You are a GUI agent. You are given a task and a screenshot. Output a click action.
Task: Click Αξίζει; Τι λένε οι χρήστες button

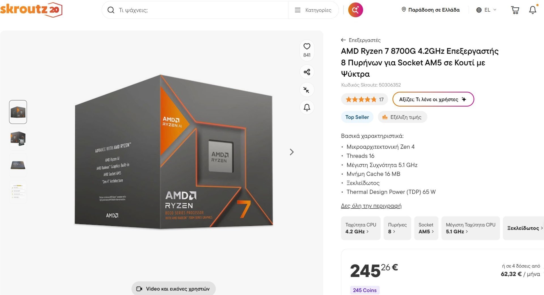click(433, 99)
